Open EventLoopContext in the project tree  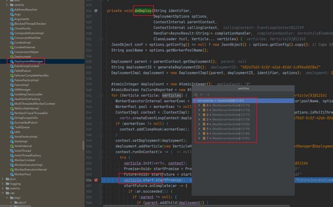pyautogui.click(x=27, y=66)
